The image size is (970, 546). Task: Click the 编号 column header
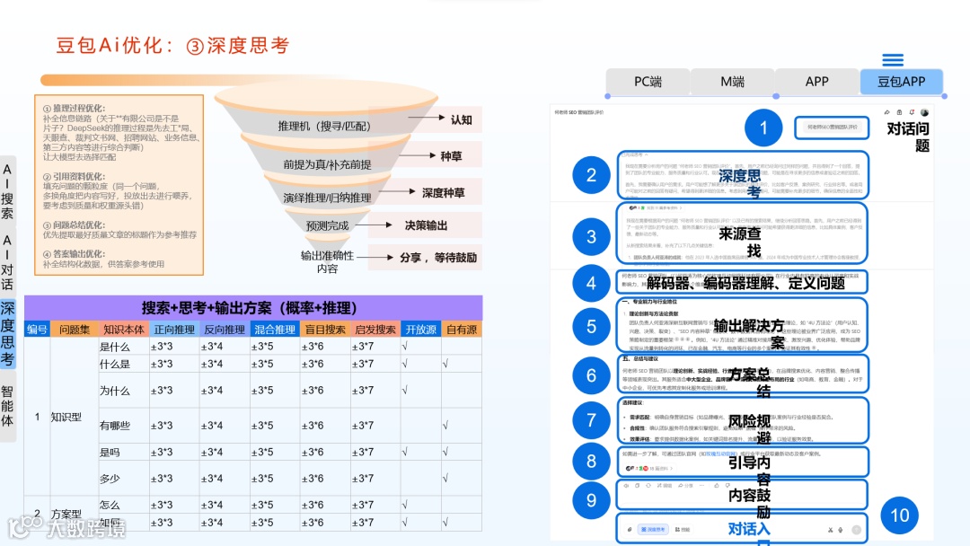tap(37, 330)
